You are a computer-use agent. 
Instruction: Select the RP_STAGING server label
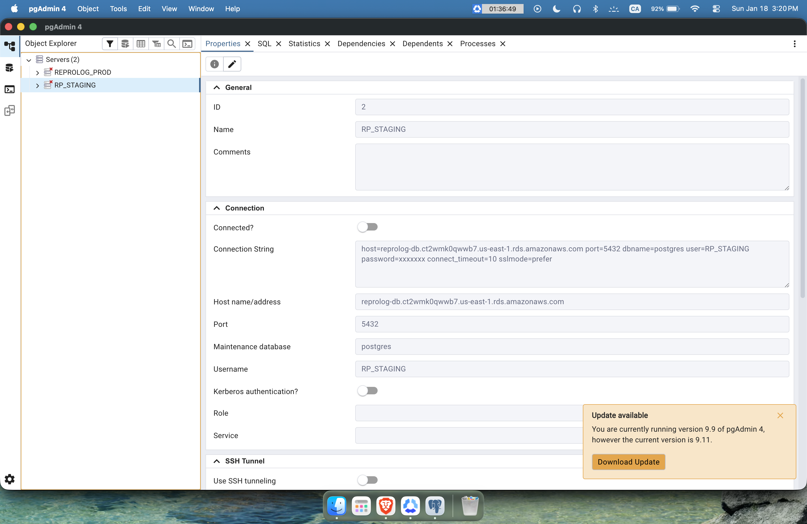75,85
